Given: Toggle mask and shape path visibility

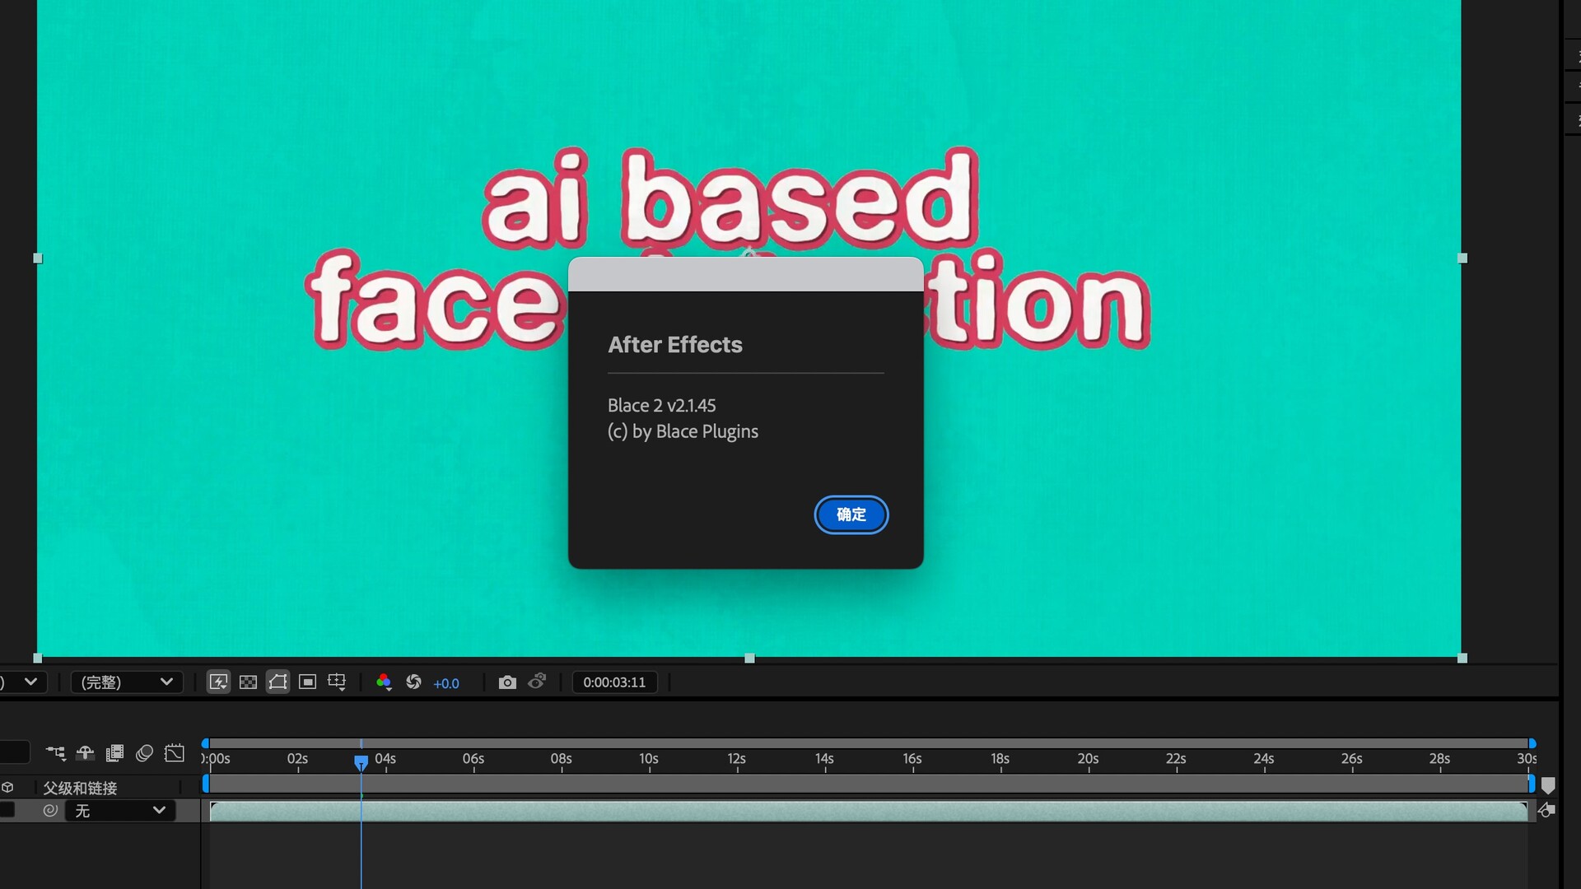Looking at the screenshot, I should click(277, 682).
